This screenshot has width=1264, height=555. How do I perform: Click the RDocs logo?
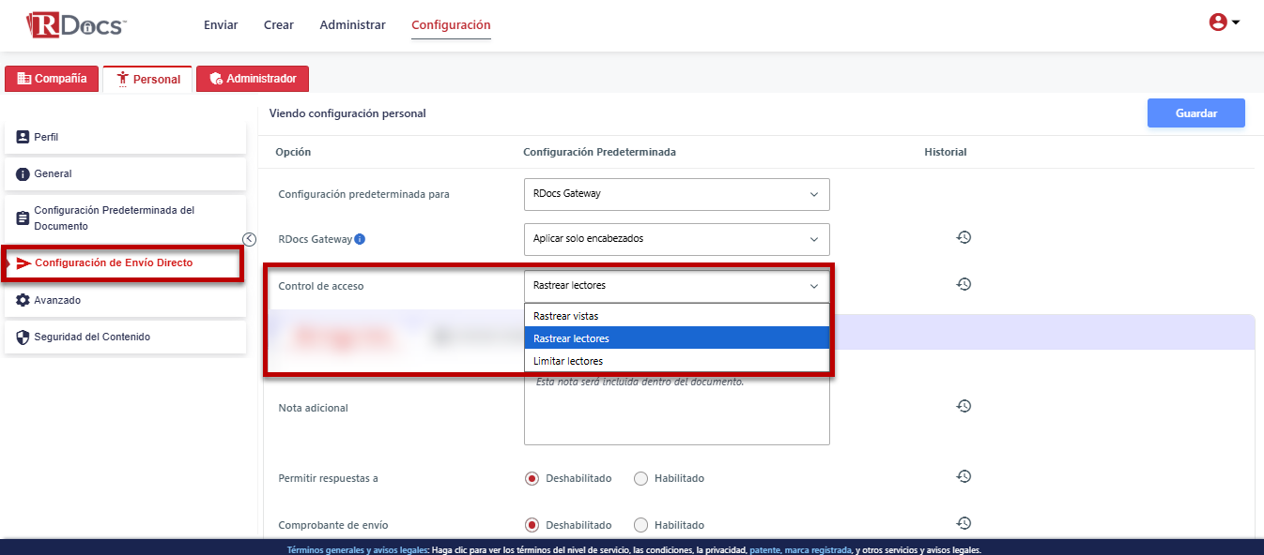coord(76,25)
